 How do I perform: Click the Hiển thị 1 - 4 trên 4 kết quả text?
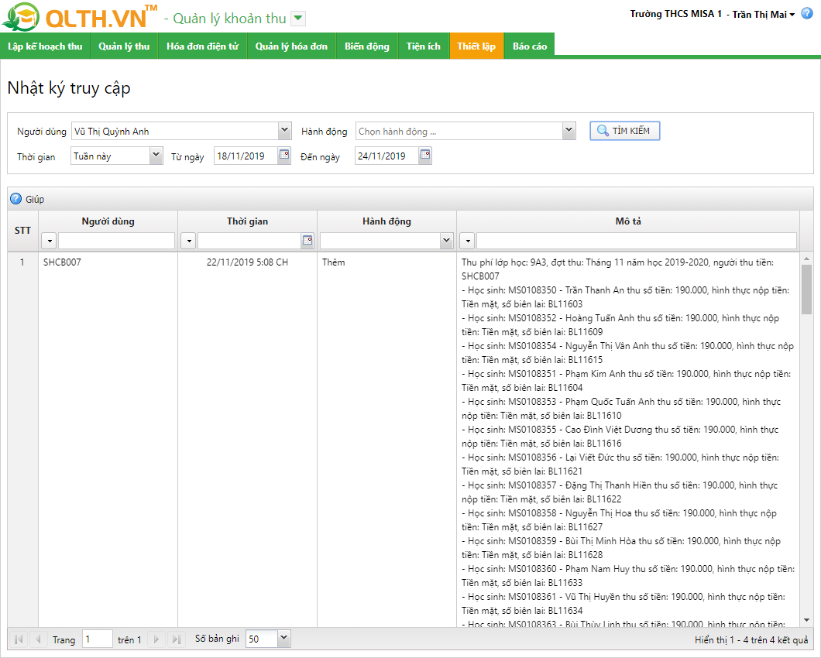point(751,639)
